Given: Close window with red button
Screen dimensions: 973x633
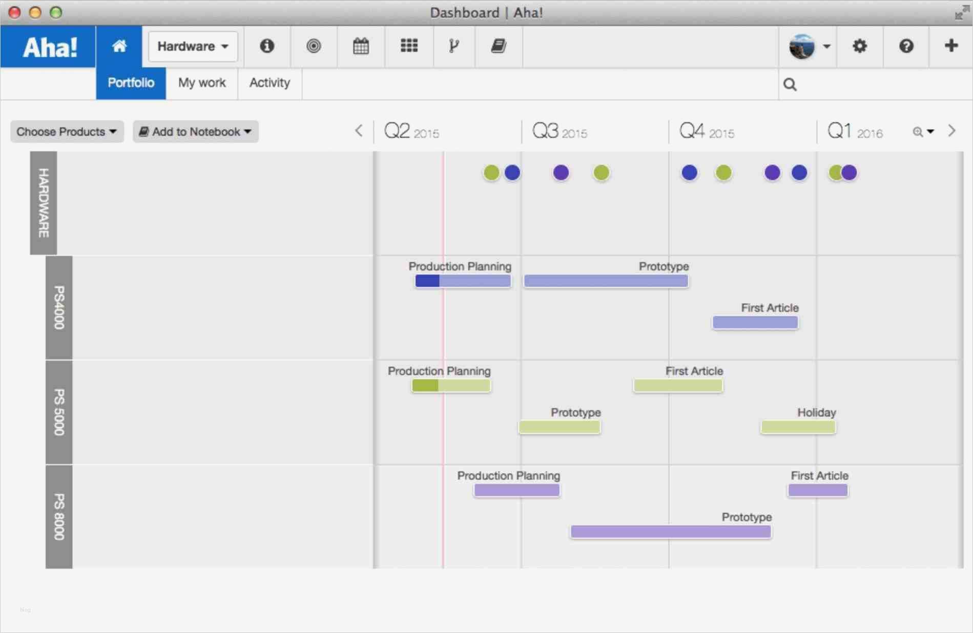Looking at the screenshot, I should (14, 12).
